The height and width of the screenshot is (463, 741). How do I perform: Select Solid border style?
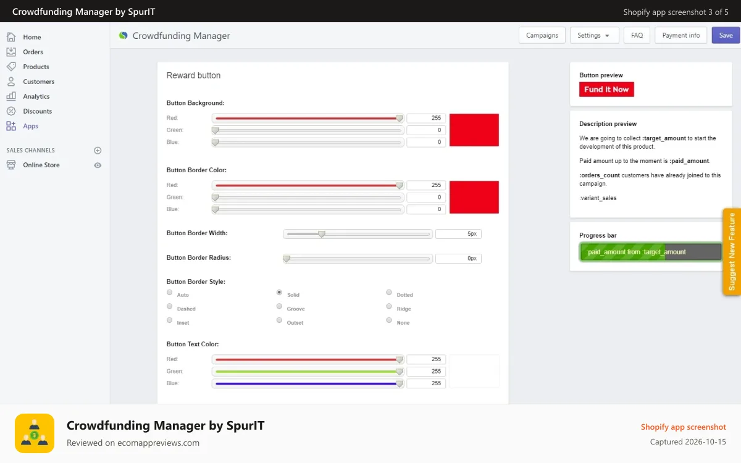pos(280,293)
